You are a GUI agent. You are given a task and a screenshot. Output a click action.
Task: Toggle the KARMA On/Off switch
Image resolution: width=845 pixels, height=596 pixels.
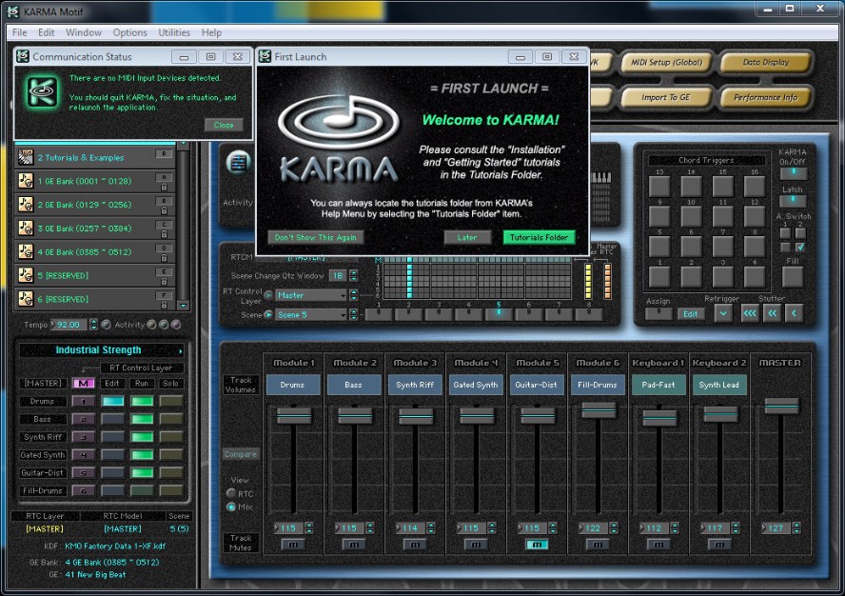tap(792, 172)
